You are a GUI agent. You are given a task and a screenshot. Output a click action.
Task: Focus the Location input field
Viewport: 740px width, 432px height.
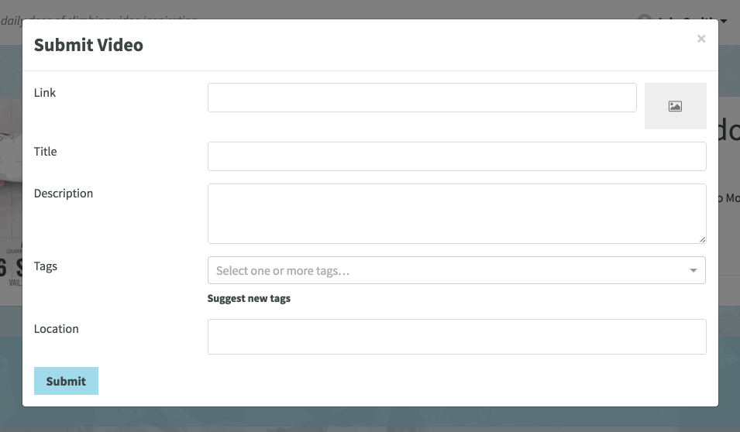click(x=457, y=337)
